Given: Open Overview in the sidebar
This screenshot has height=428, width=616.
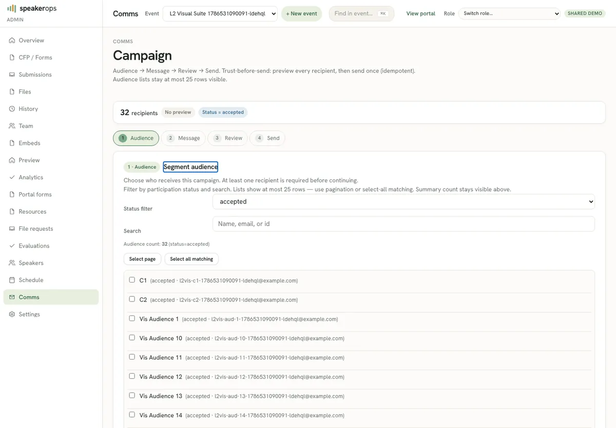Looking at the screenshot, I should 51,40.
